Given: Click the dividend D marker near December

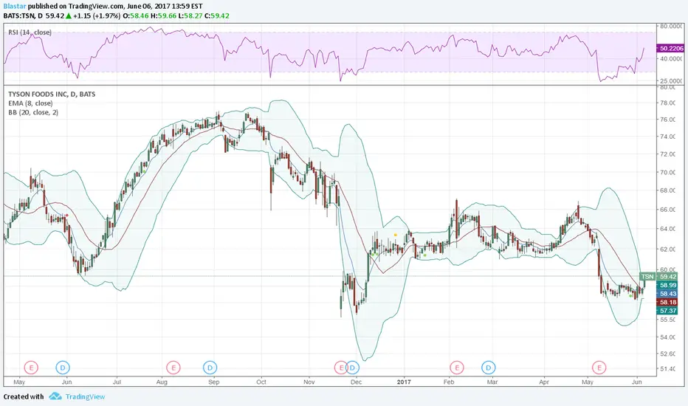Looking at the screenshot, I should (x=353, y=368).
